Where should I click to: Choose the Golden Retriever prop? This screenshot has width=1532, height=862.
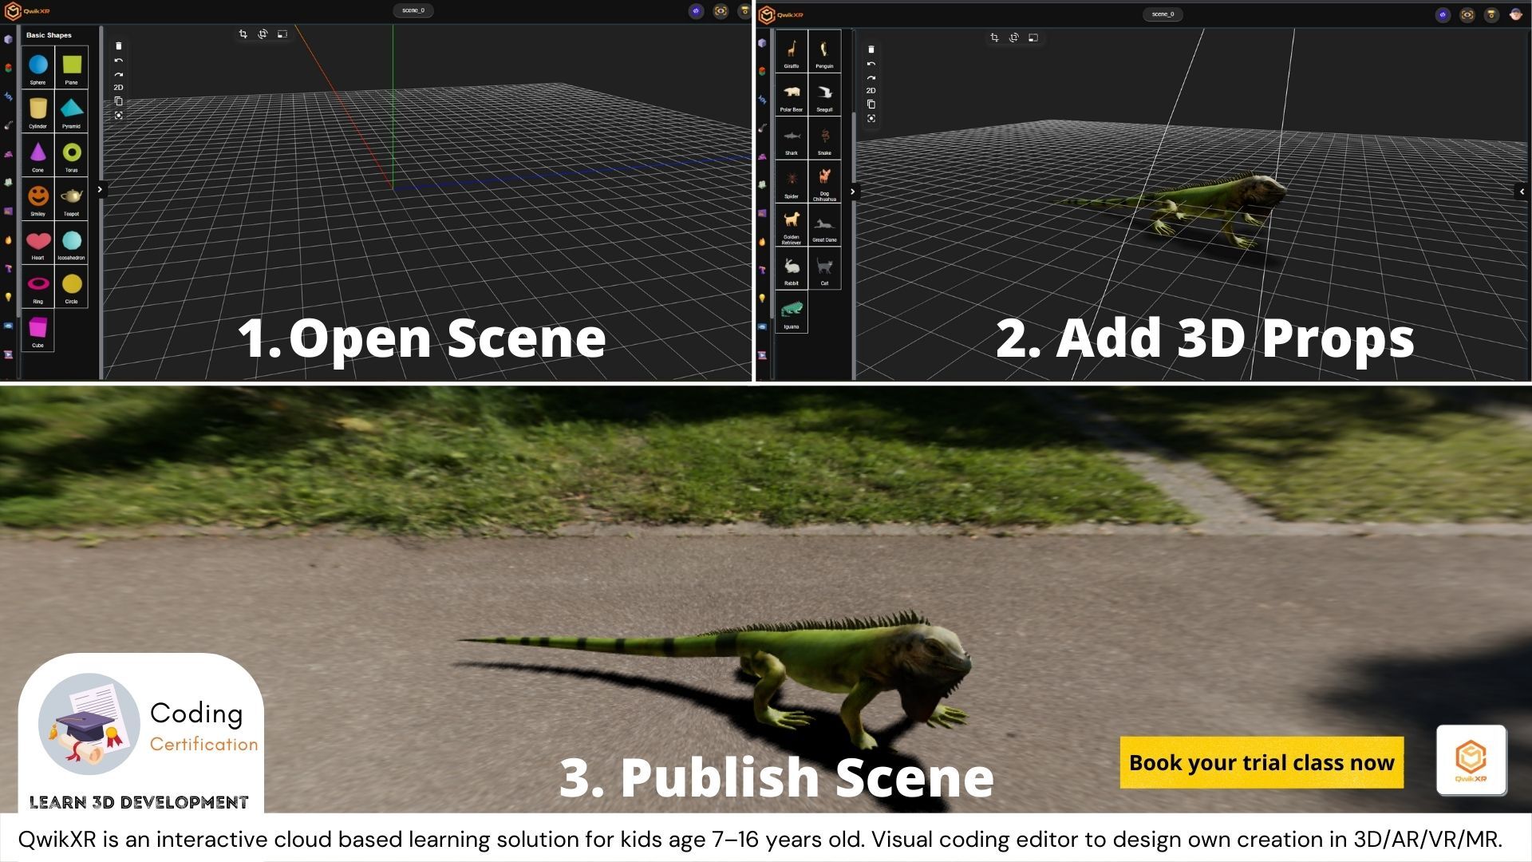click(x=791, y=225)
